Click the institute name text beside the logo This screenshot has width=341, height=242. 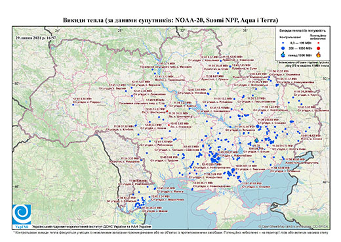[x=92, y=226]
